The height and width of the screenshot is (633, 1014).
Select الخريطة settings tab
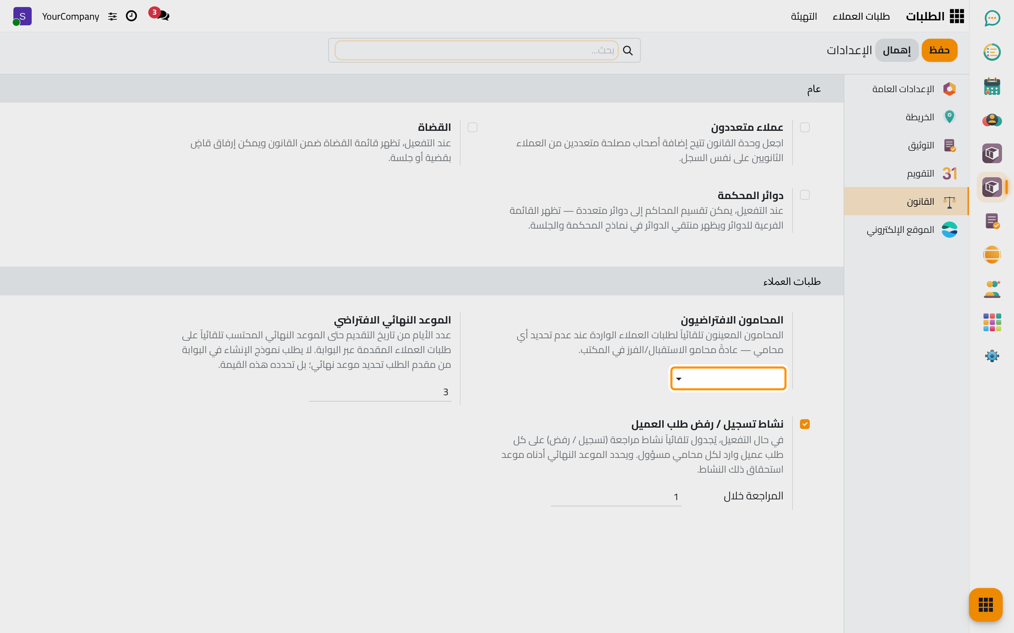click(906, 117)
